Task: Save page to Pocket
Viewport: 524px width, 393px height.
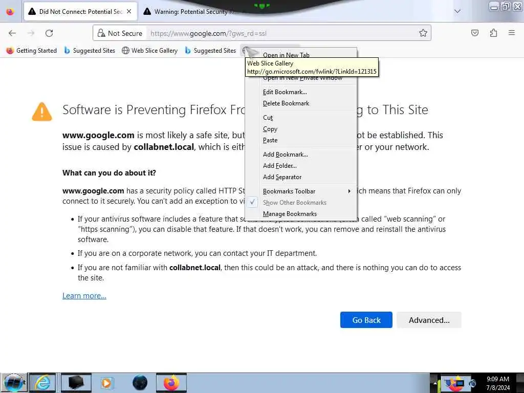Action: [474, 33]
